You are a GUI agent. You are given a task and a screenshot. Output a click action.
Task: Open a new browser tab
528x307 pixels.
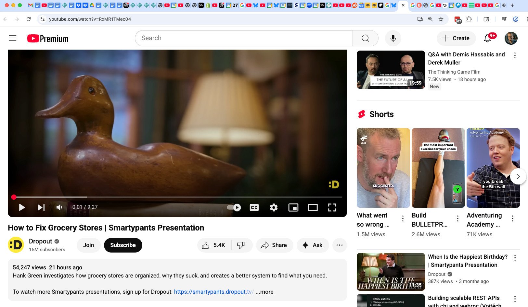point(512,5)
